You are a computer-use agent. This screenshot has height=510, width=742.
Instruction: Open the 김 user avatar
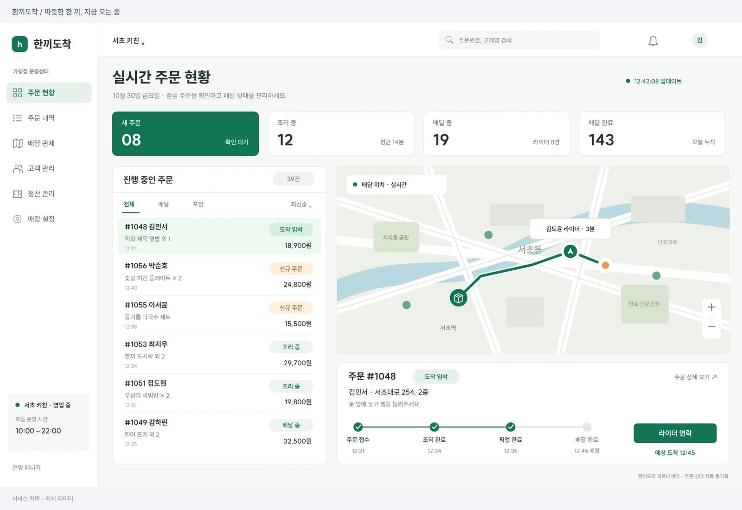click(699, 40)
